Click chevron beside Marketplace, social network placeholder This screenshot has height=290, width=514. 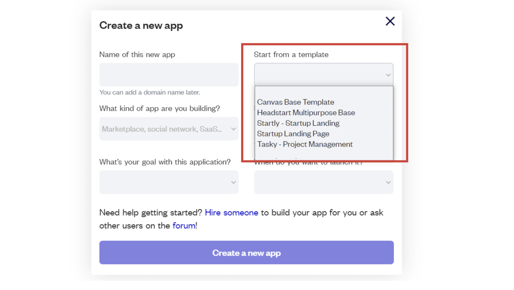pos(233,129)
